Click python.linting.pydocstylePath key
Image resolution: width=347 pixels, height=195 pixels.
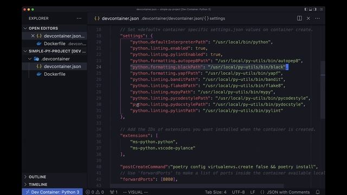click(169, 105)
